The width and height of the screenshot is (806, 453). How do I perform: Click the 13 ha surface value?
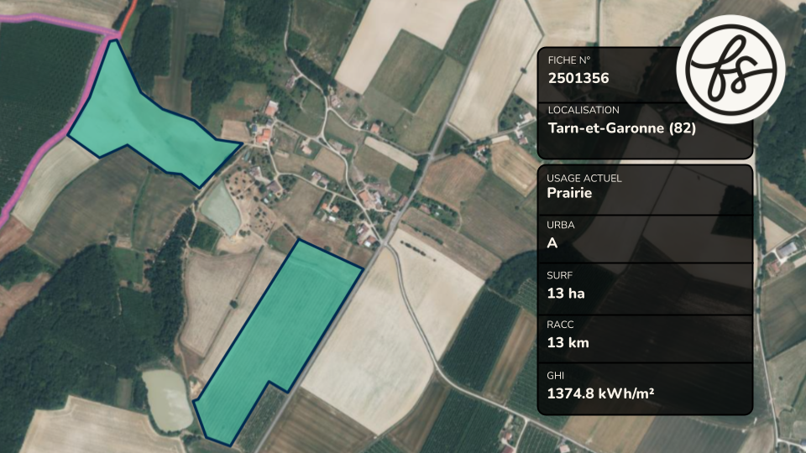click(x=565, y=294)
